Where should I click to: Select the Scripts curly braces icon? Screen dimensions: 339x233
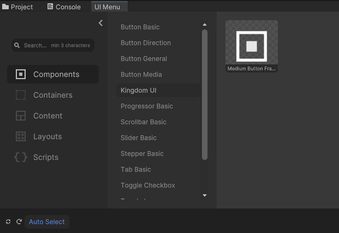pos(21,157)
